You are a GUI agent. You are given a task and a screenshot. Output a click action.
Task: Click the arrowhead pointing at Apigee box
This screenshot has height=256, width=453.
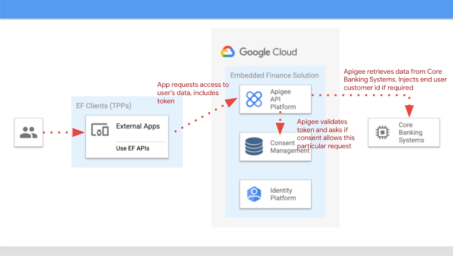click(232, 102)
